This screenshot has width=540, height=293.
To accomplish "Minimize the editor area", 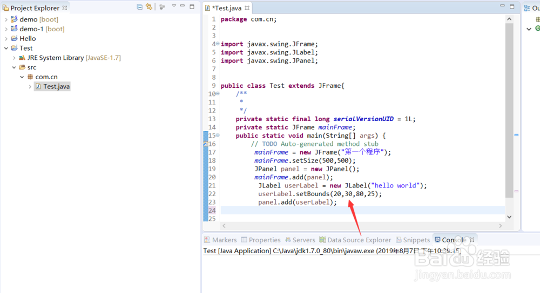I will point(502,6).
